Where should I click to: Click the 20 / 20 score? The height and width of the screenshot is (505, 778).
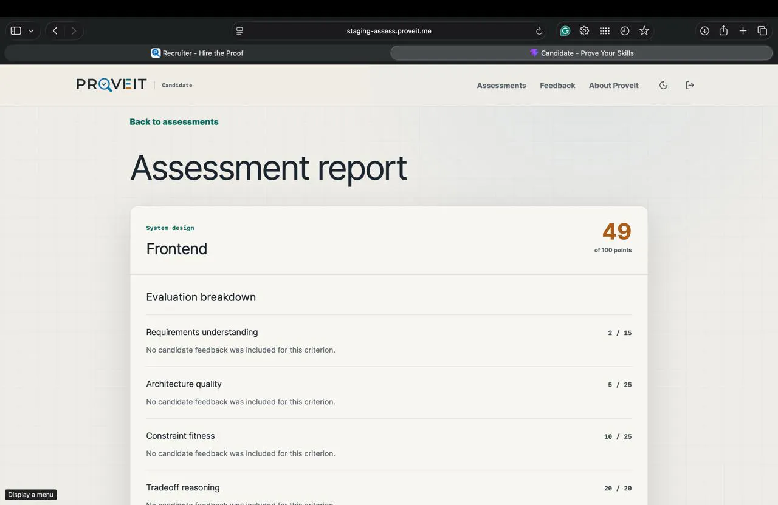click(x=618, y=488)
